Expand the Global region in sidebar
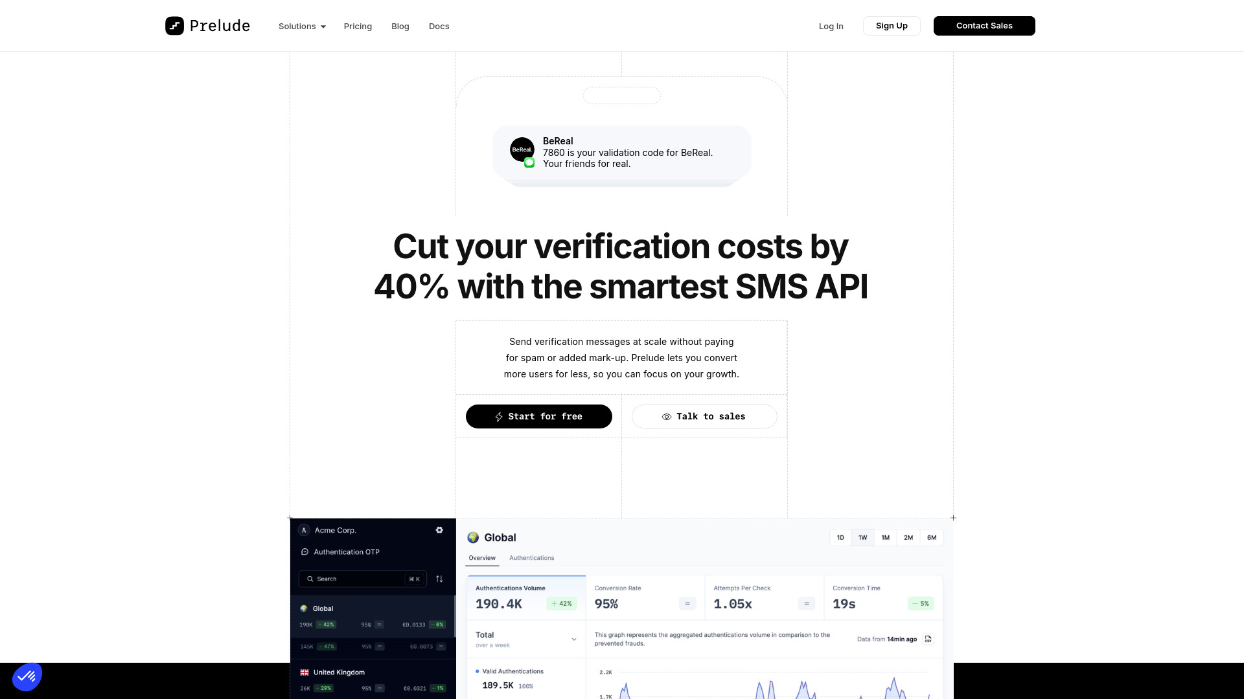This screenshot has height=699, width=1244. pos(323,608)
